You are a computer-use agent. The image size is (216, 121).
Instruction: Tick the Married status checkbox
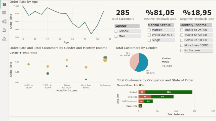point(149,30)
